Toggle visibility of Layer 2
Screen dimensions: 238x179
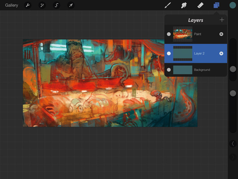pyautogui.click(x=169, y=54)
